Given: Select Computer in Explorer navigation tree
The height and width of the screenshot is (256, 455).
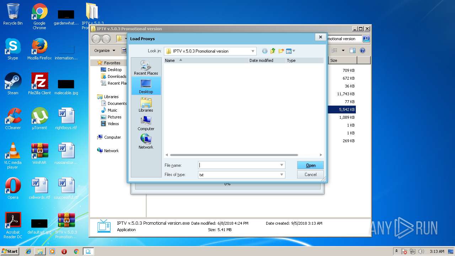Looking at the screenshot, I should coord(112,137).
